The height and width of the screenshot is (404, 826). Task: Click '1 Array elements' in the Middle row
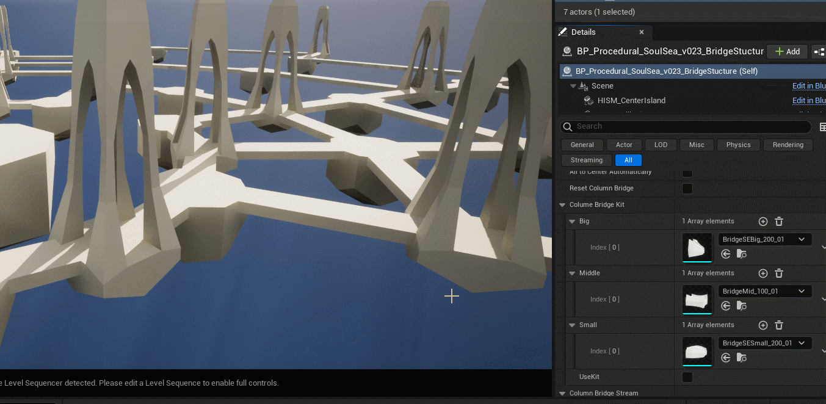708,273
